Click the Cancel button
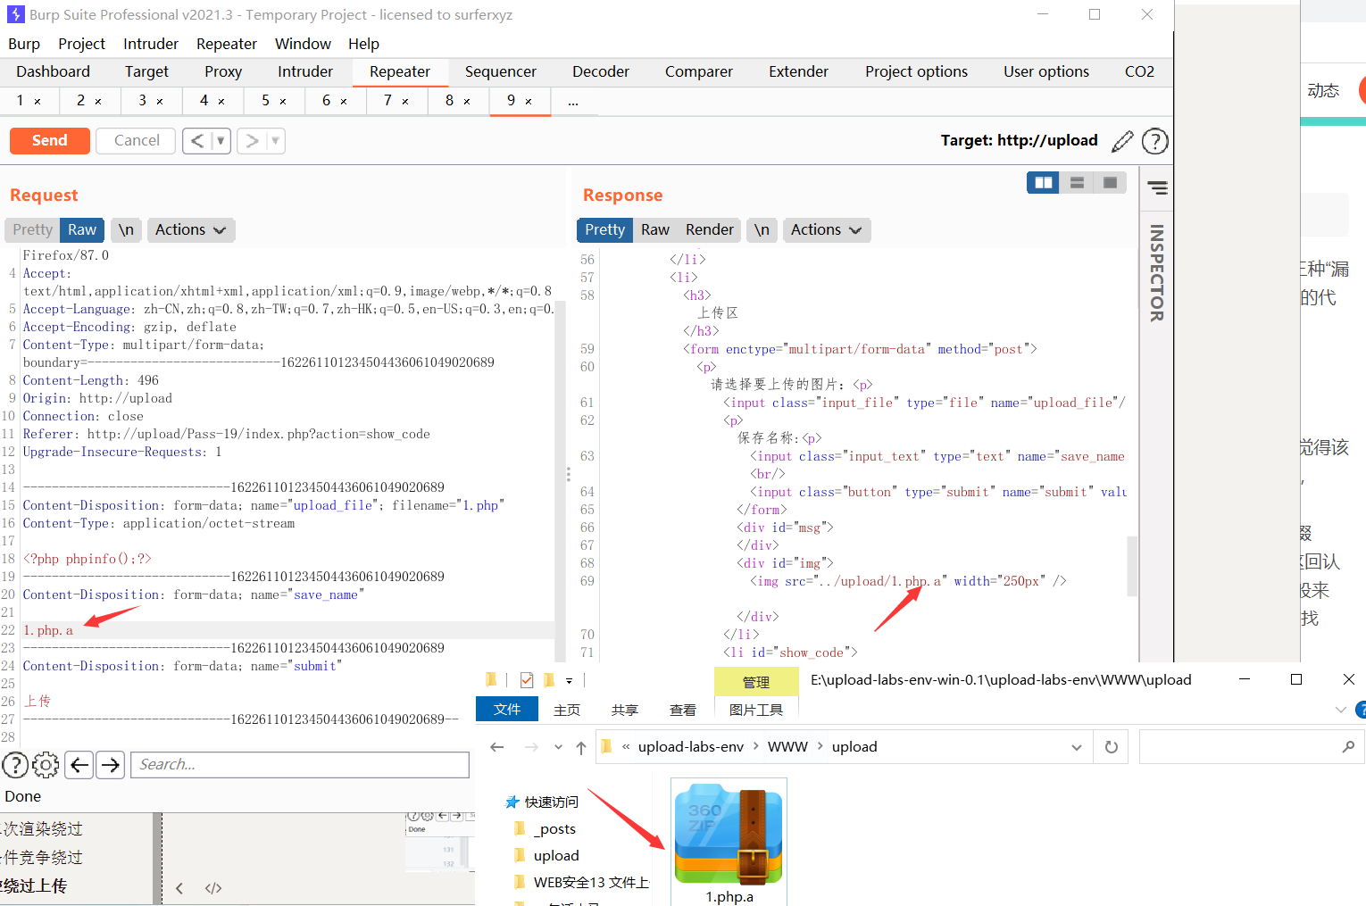 pos(137,140)
